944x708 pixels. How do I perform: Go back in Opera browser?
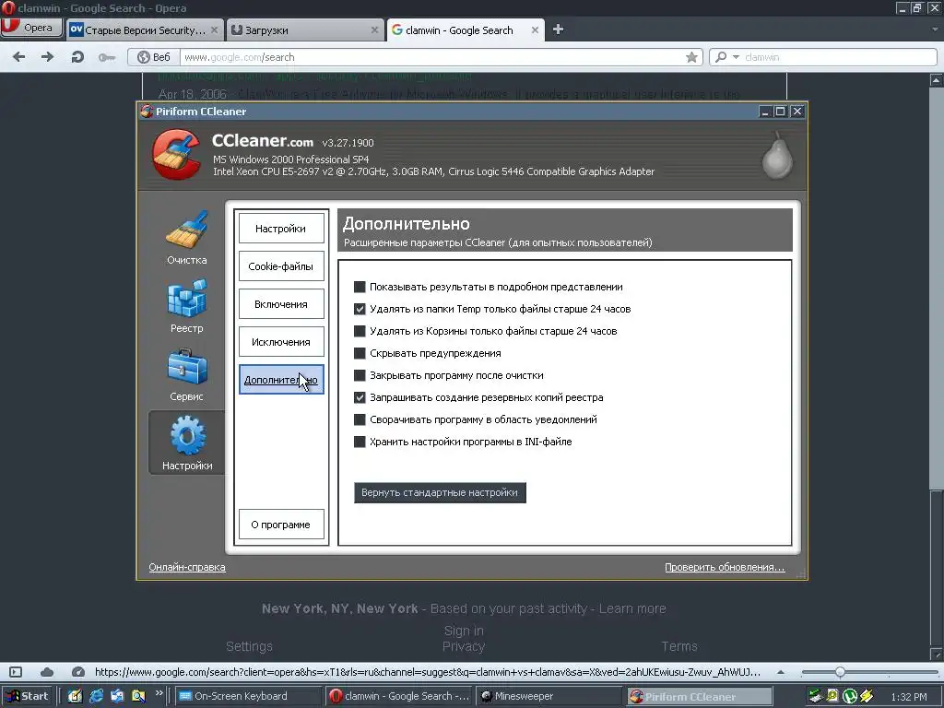click(19, 57)
